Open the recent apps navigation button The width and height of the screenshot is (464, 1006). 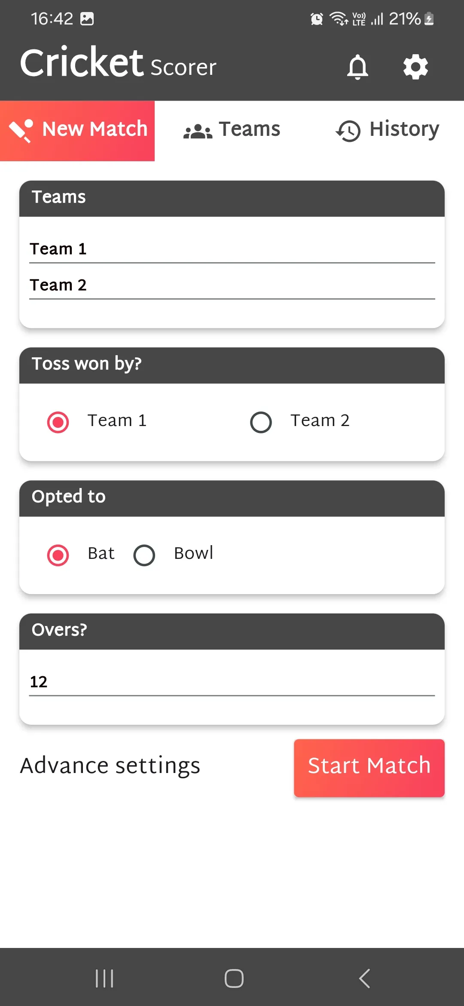[104, 978]
